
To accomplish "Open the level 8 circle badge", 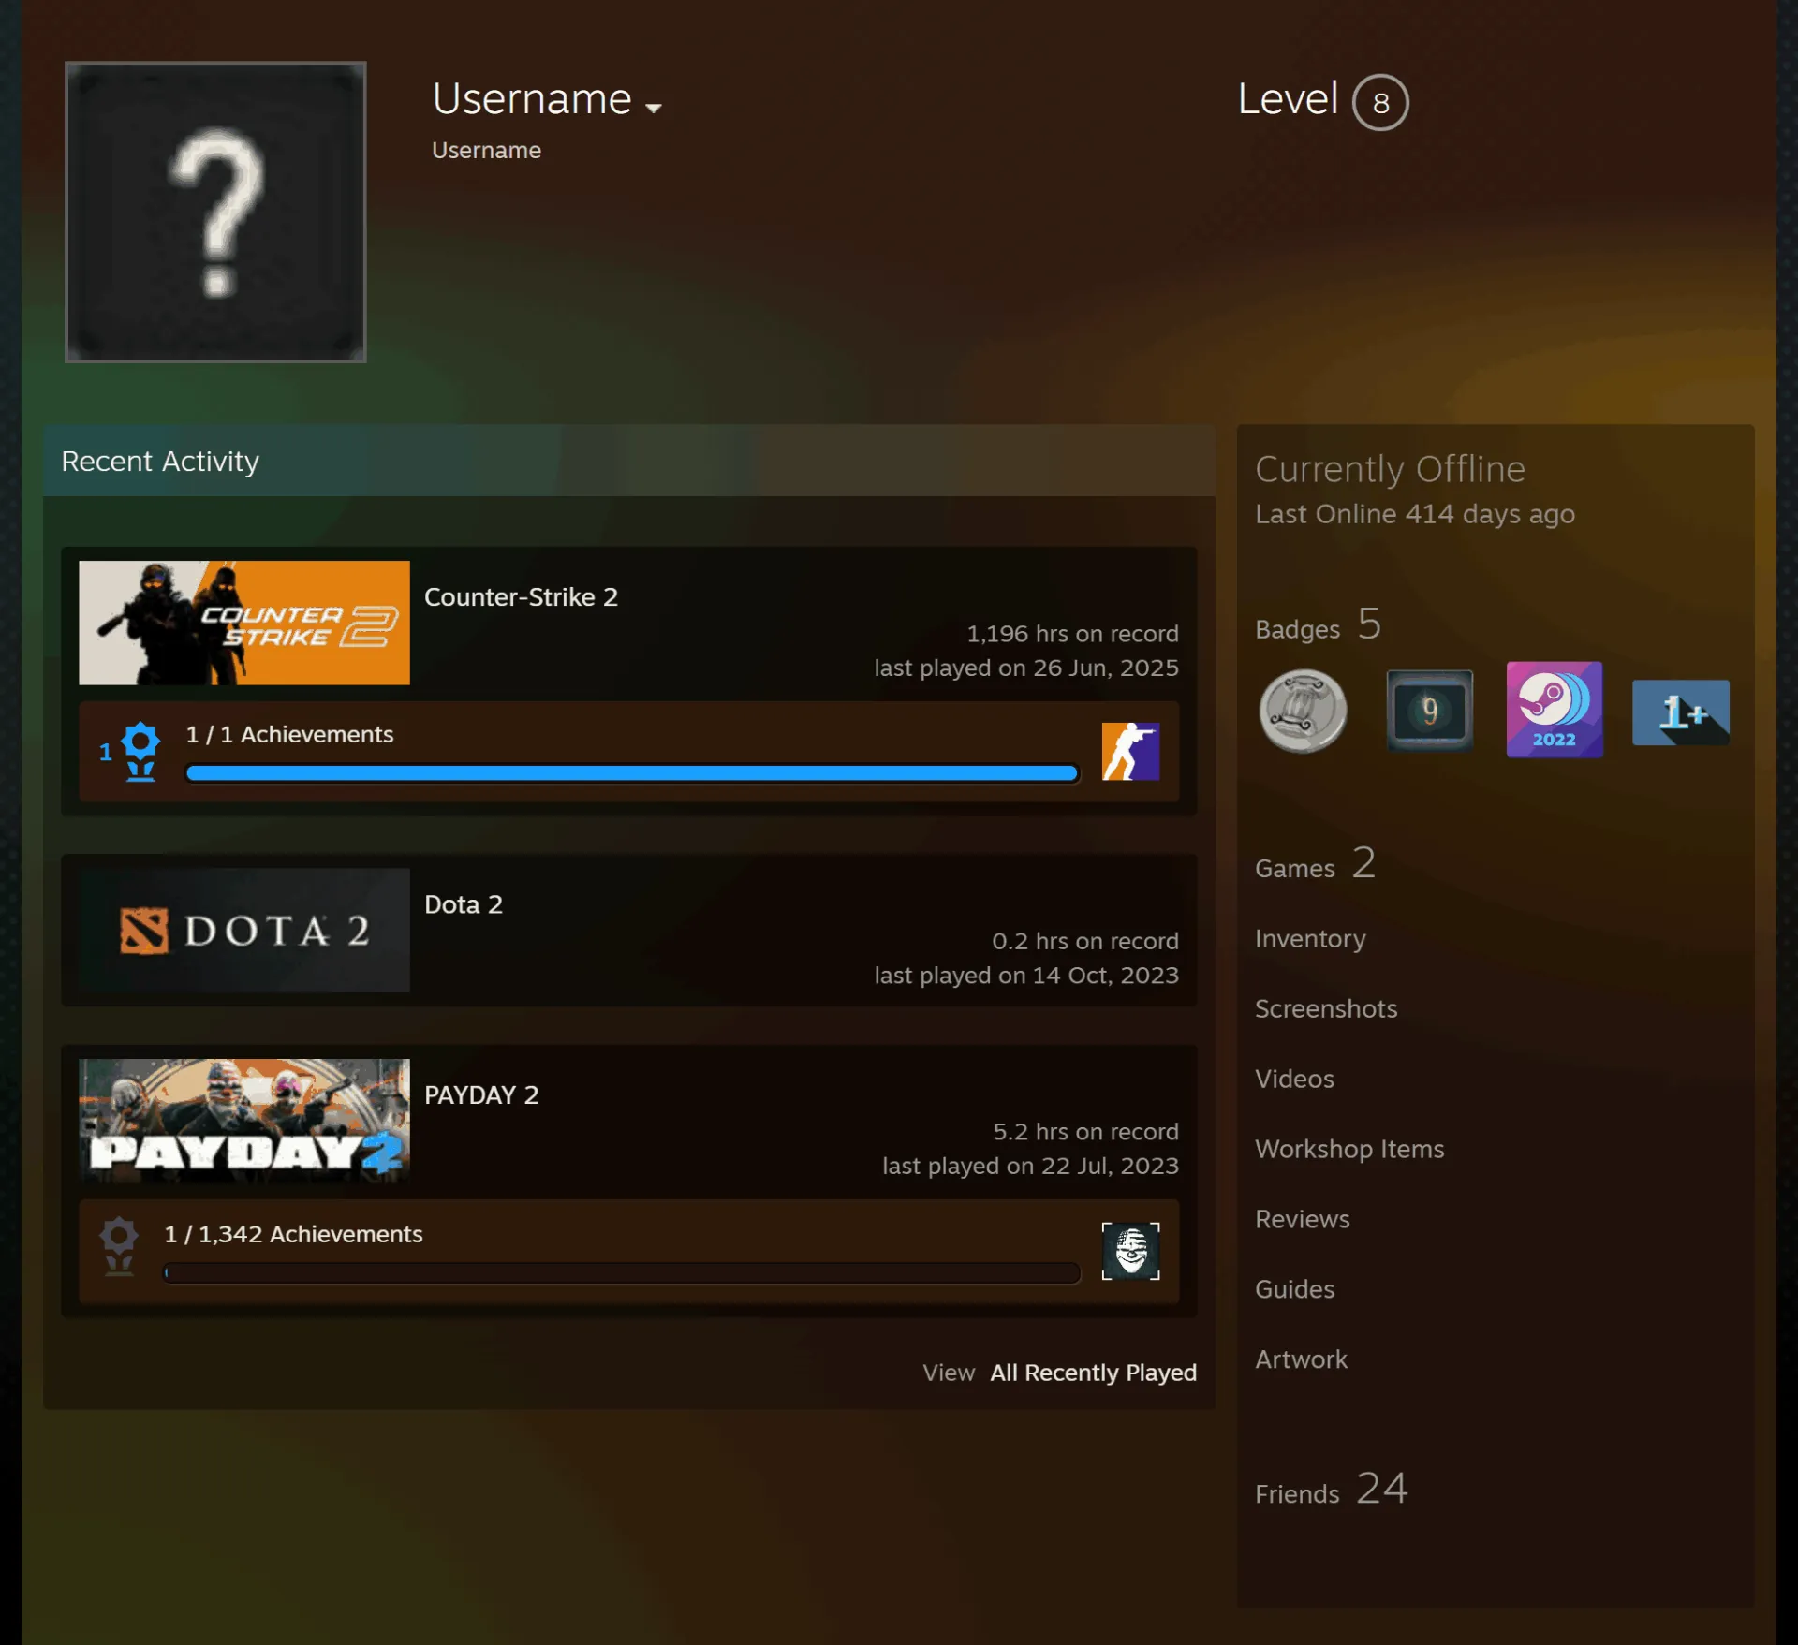I will pos(1380,102).
